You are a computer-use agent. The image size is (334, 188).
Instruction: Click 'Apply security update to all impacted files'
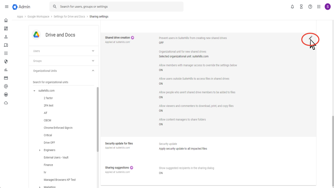click(183, 149)
